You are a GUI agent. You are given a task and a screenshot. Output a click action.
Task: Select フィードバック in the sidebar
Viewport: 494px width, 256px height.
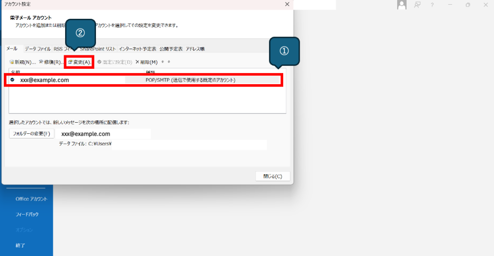tap(27, 214)
